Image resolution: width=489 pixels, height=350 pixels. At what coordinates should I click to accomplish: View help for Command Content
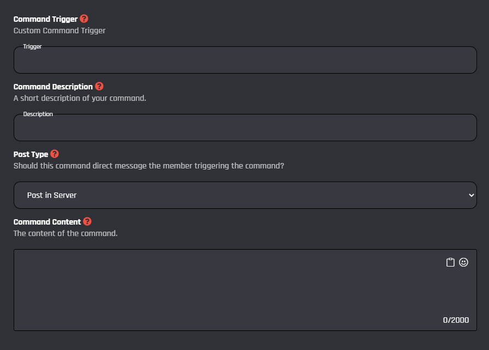pos(87,222)
